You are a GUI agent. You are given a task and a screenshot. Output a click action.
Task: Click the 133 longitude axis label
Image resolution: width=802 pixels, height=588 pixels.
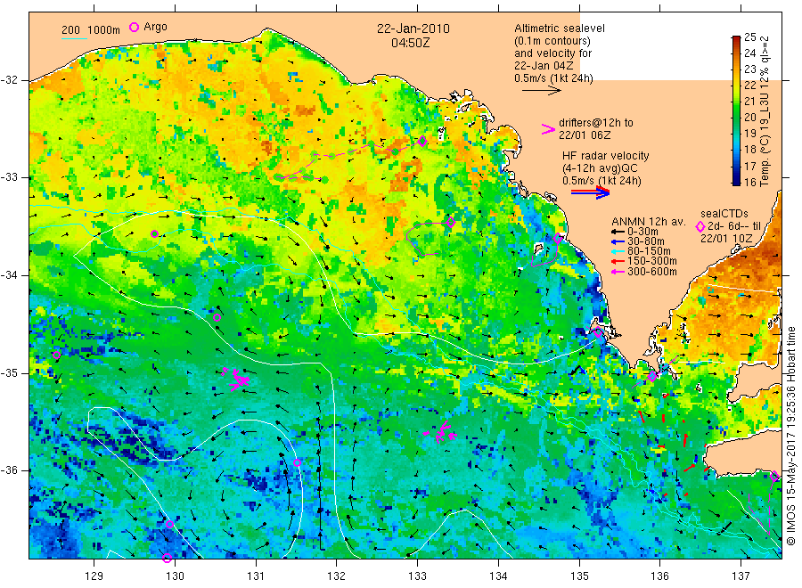pyautogui.click(x=417, y=576)
